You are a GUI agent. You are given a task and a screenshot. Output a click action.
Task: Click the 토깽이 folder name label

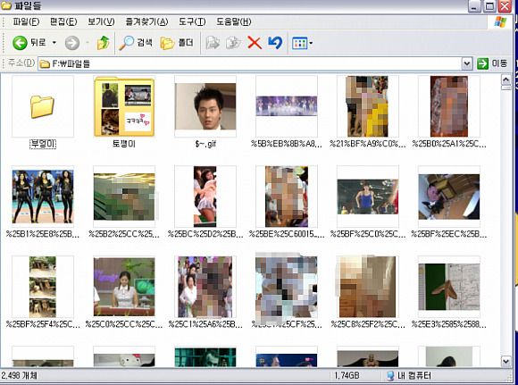124,144
